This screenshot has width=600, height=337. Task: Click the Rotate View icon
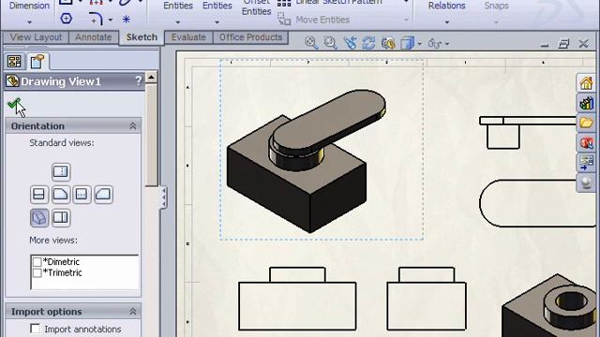(x=368, y=43)
